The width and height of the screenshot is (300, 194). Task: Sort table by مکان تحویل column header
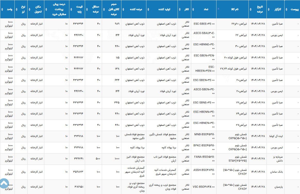point(36,9)
